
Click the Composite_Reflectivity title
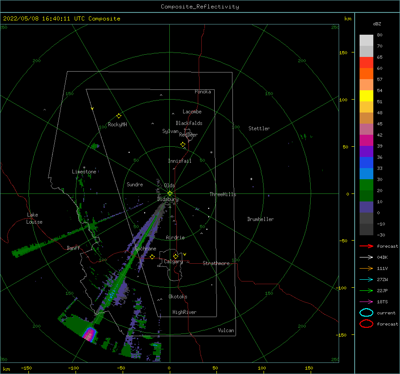tap(200, 7)
